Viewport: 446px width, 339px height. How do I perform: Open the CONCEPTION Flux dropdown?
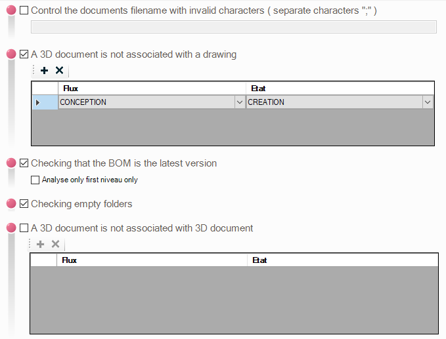(x=239, y=102)
